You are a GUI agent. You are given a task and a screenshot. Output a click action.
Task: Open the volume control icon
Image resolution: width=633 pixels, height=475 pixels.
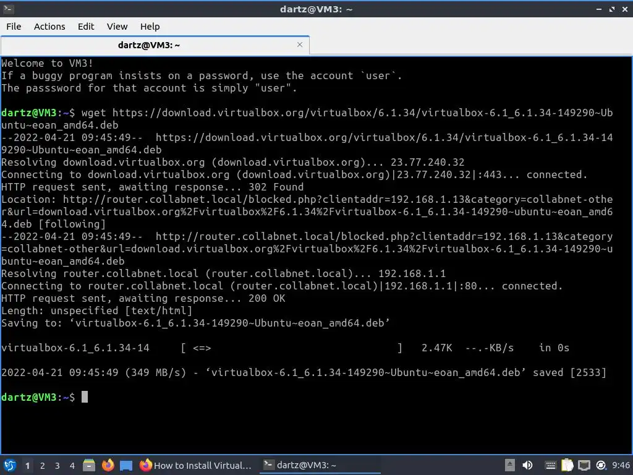[527, 465]
